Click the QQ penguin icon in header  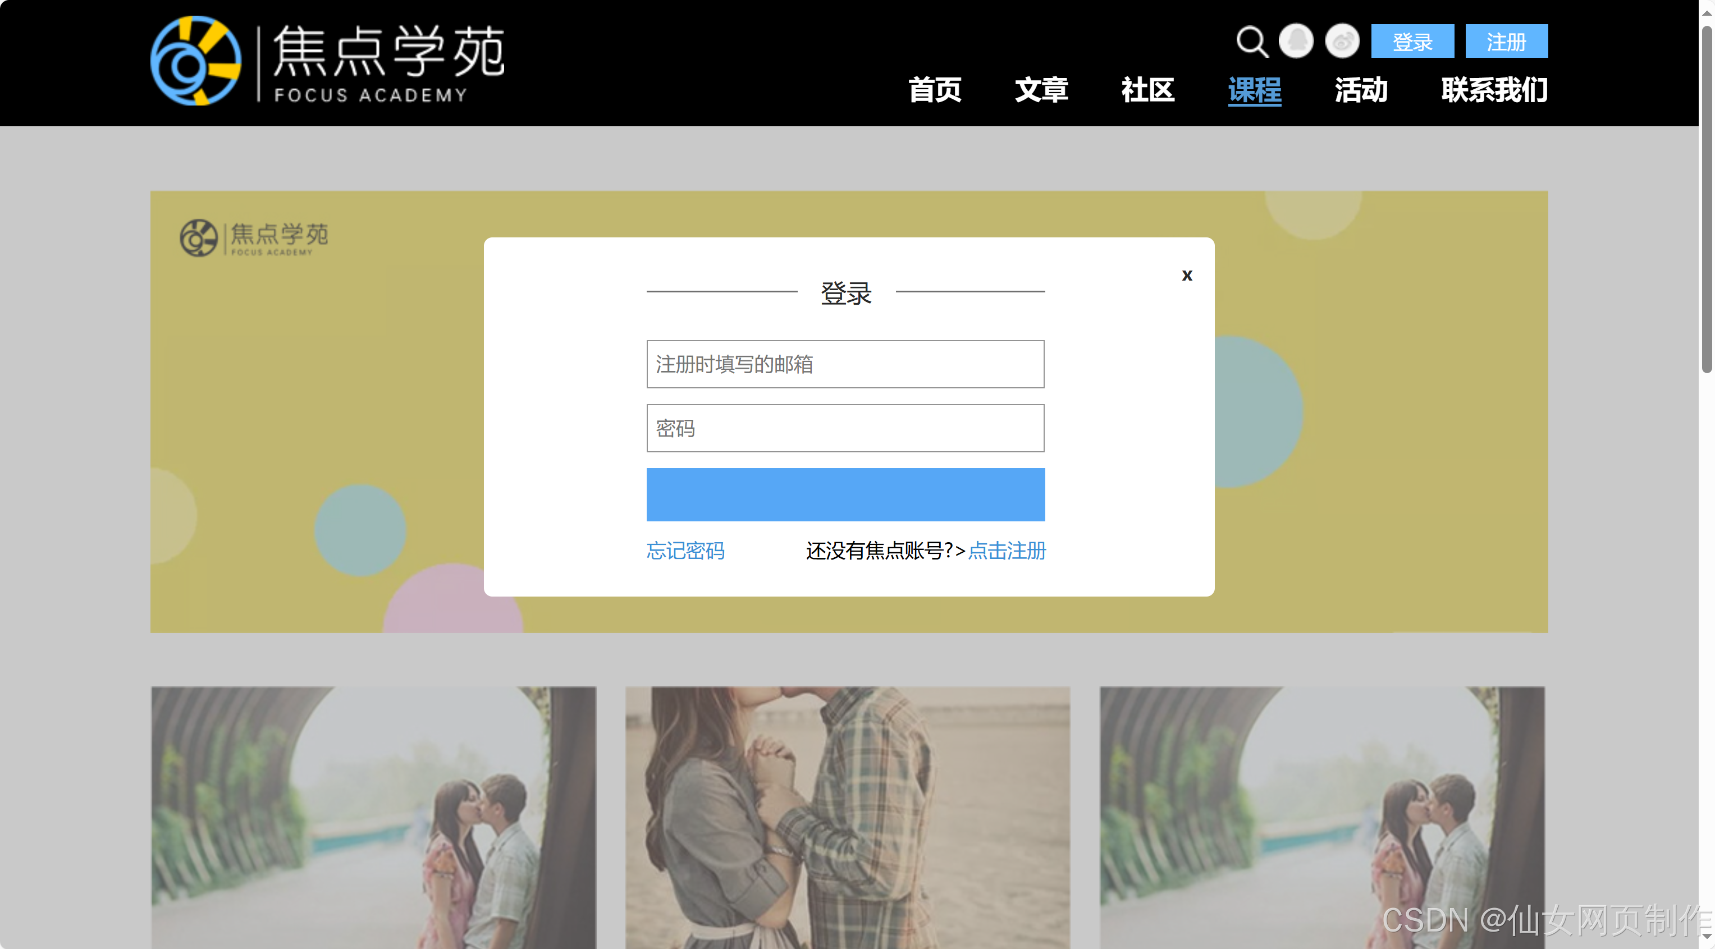1296,42
